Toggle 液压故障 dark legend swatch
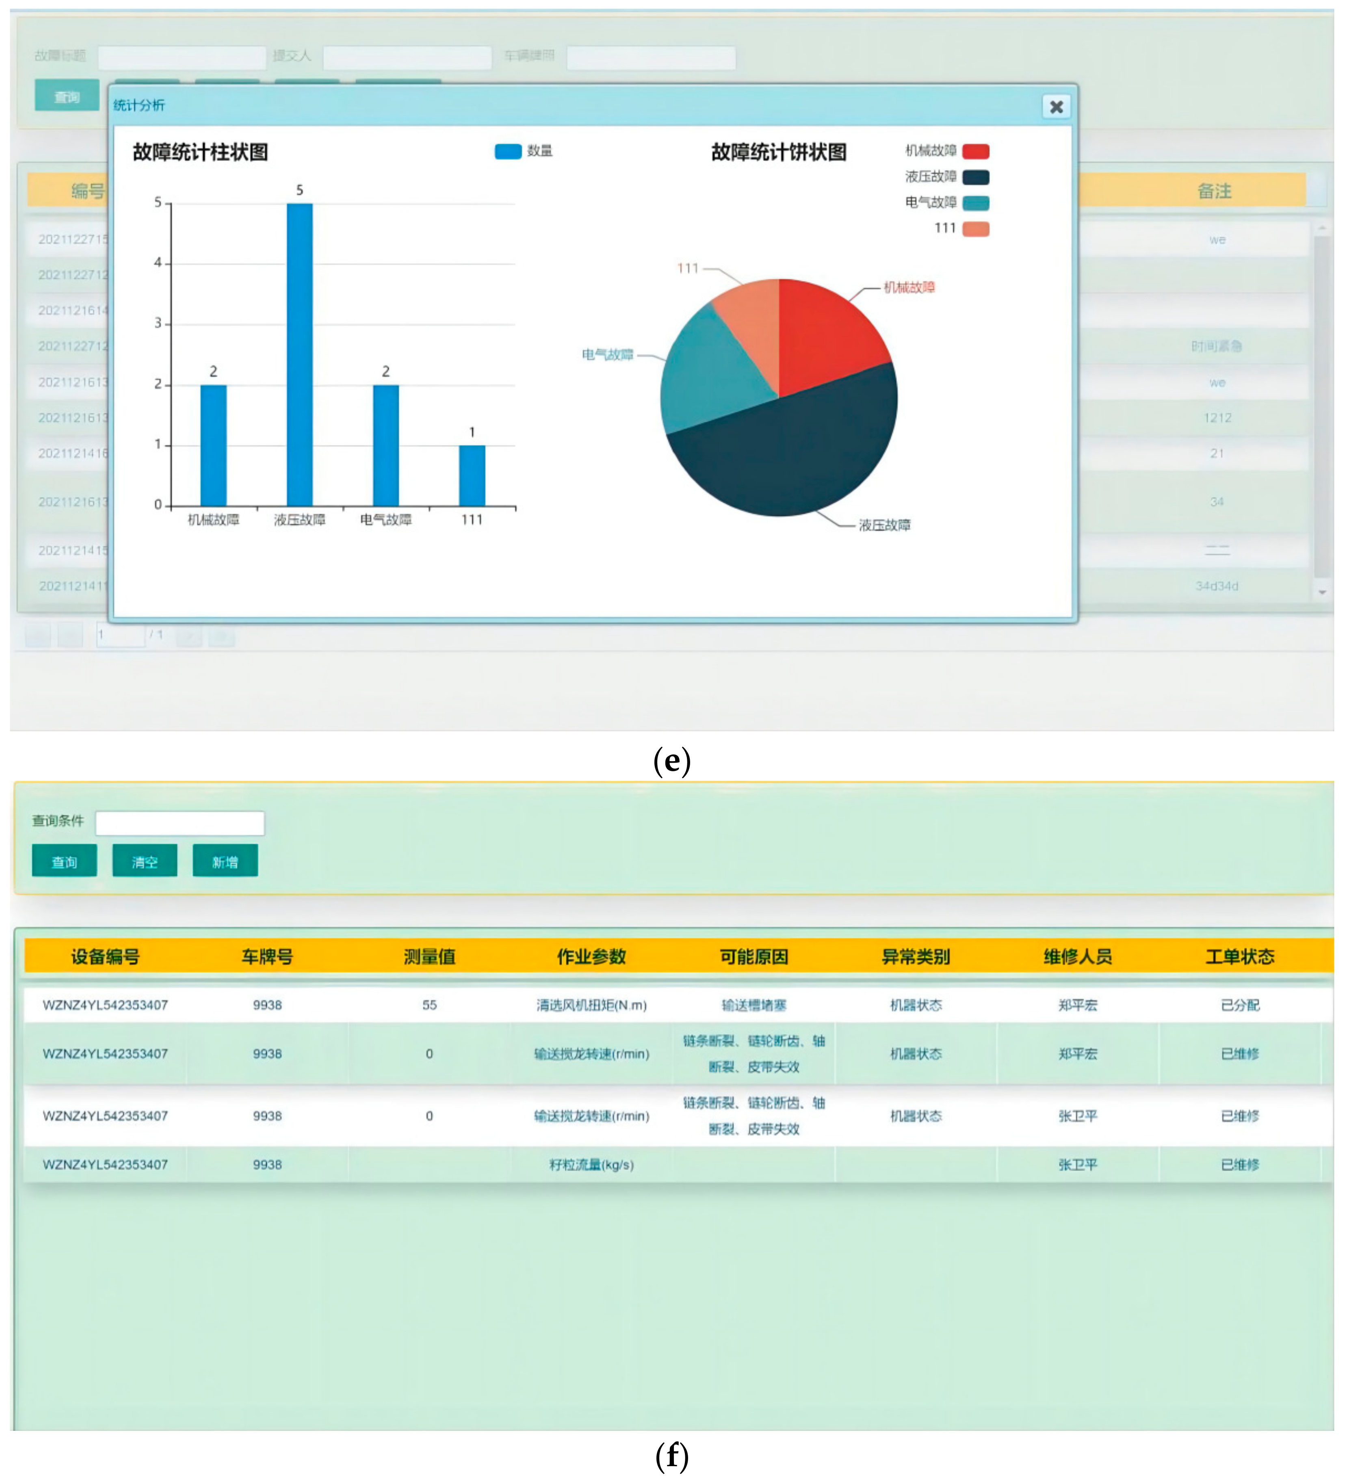This screenshot has width=1347, height=1482. (976, 177)
